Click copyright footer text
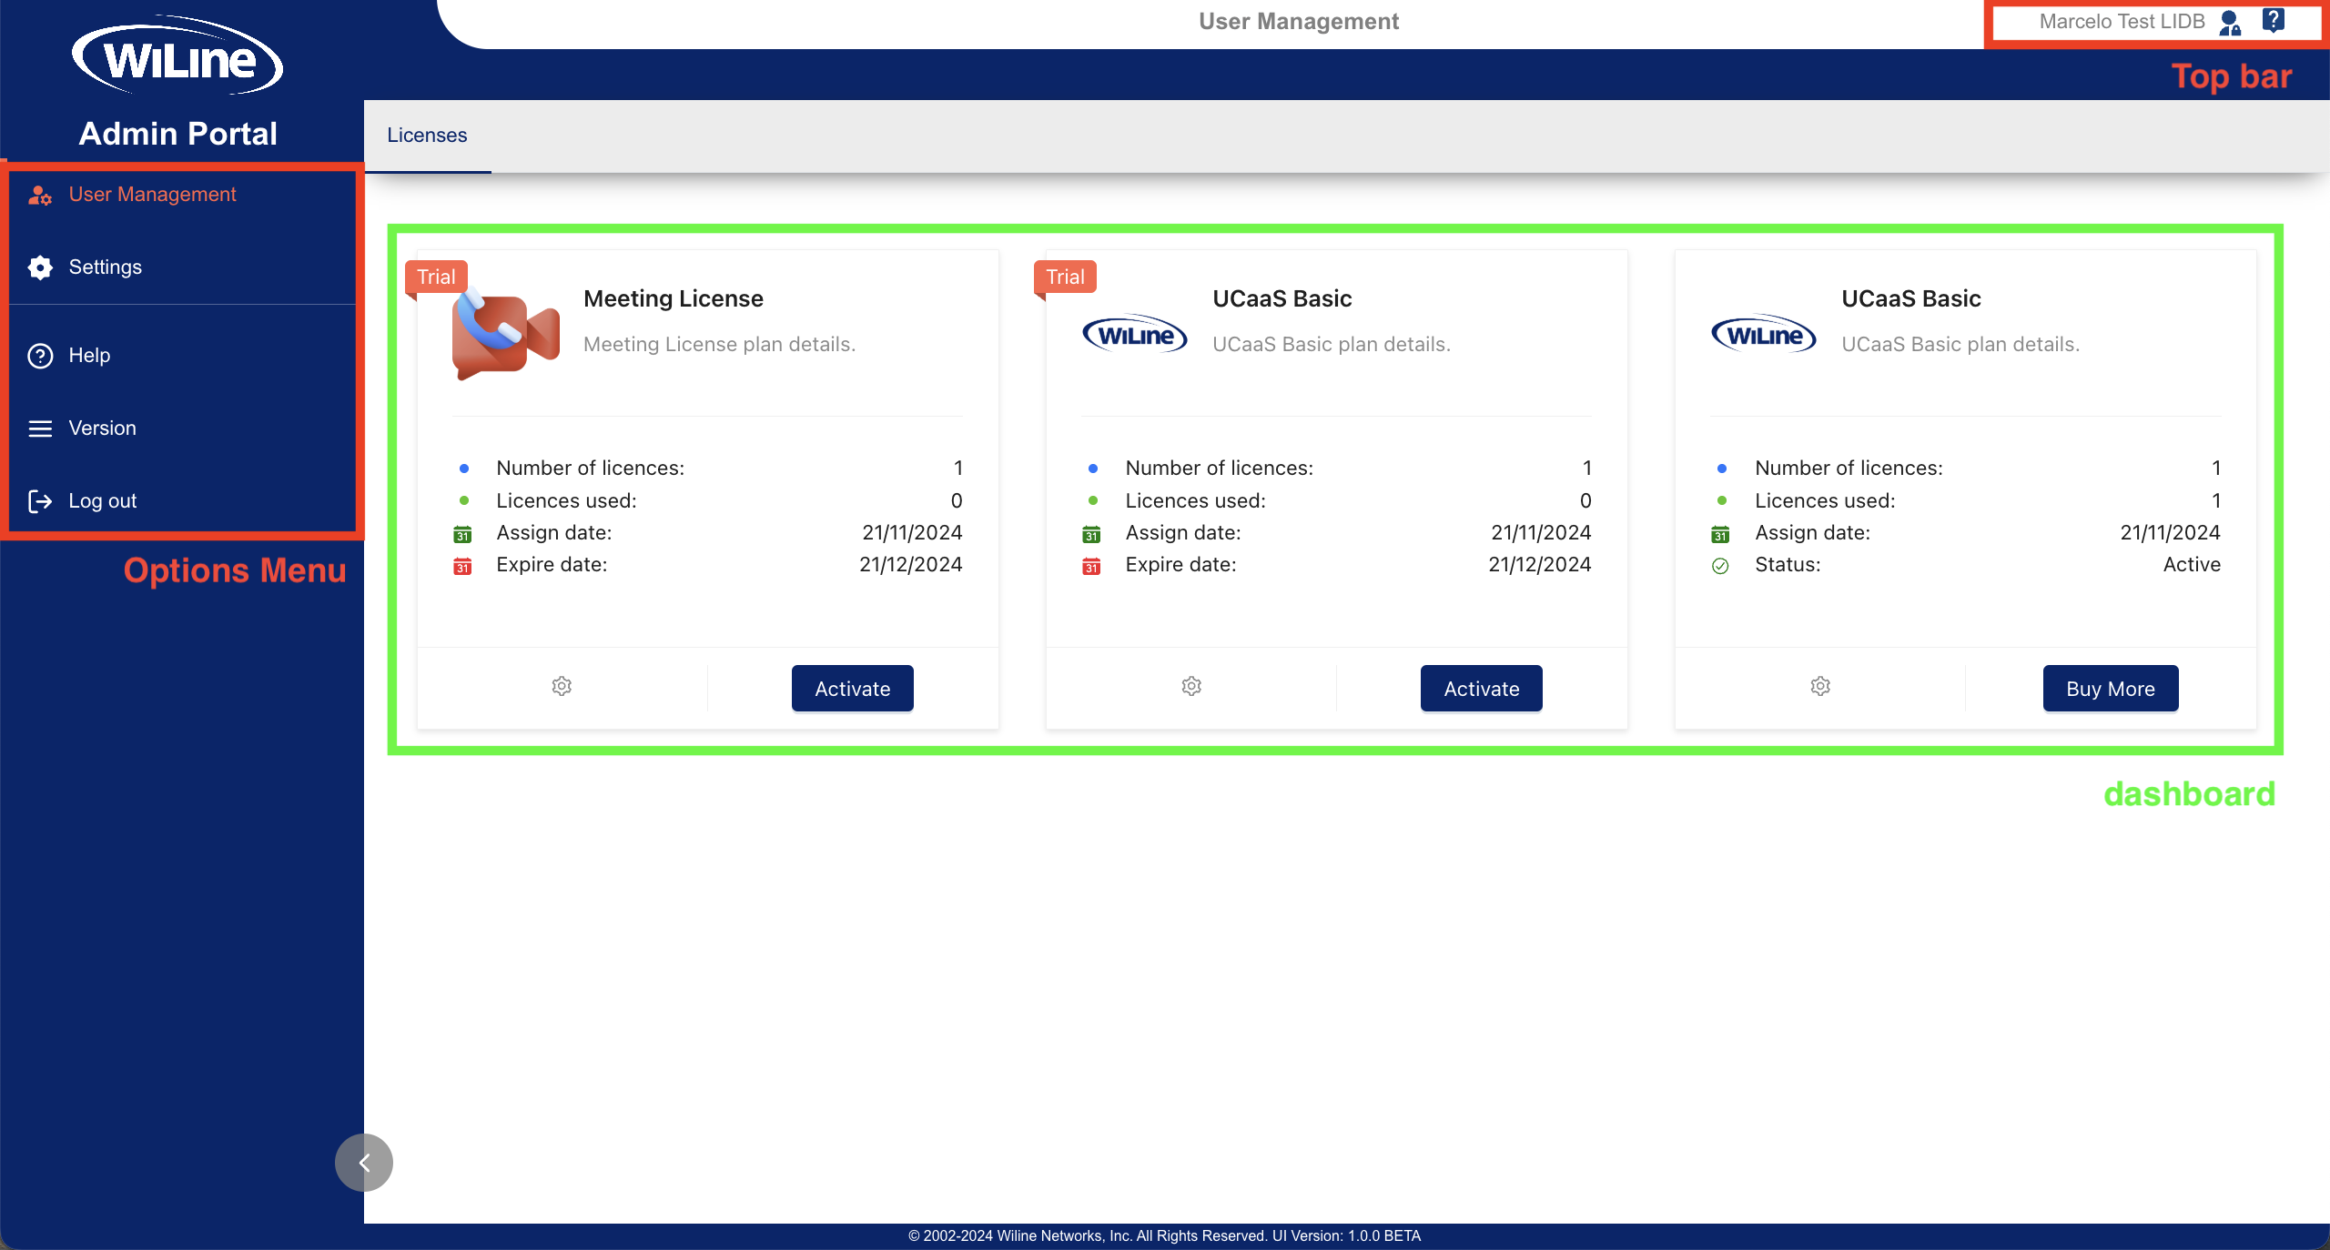Viewport: 2330px width, 1250px height. [1165, 1236]
